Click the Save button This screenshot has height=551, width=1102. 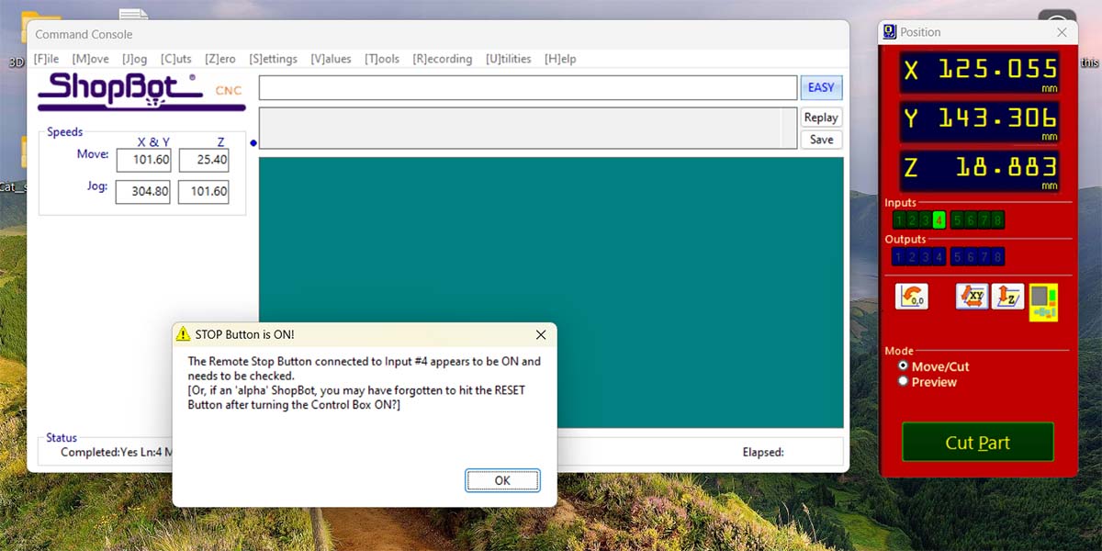click(821, 140)
